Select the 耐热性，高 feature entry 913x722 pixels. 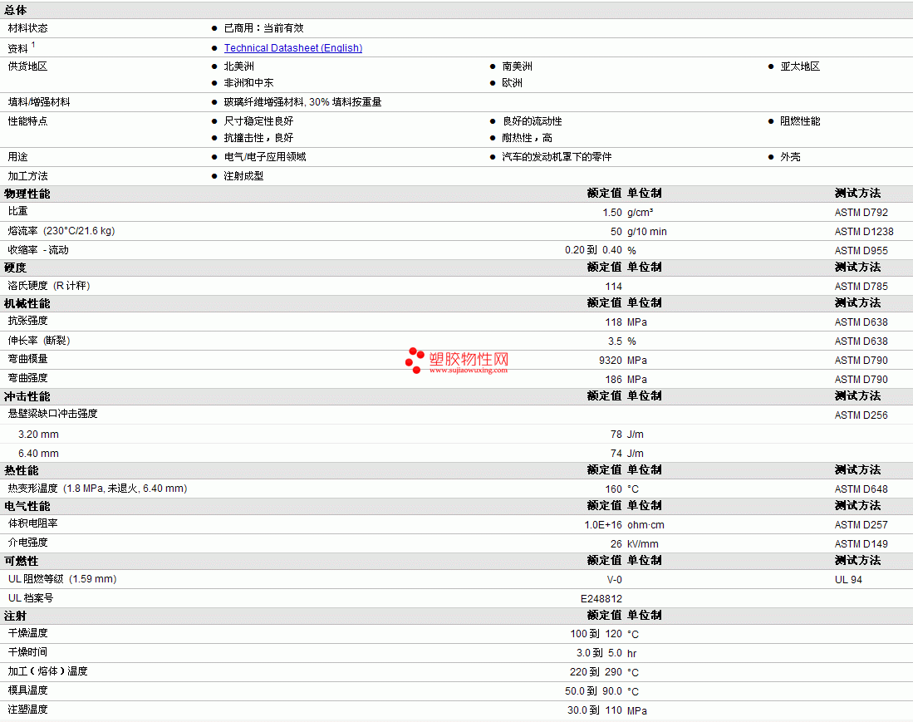tap(527, 138)
